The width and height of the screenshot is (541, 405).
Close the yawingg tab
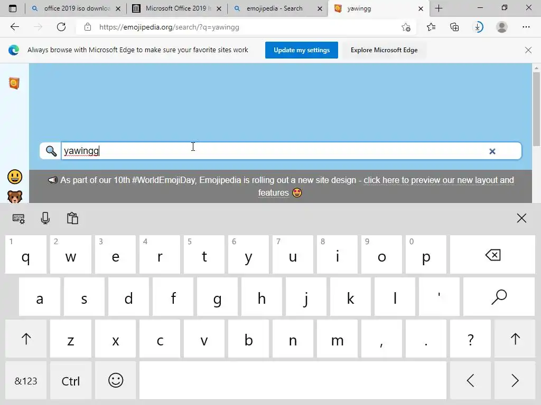tap(421, 8)
